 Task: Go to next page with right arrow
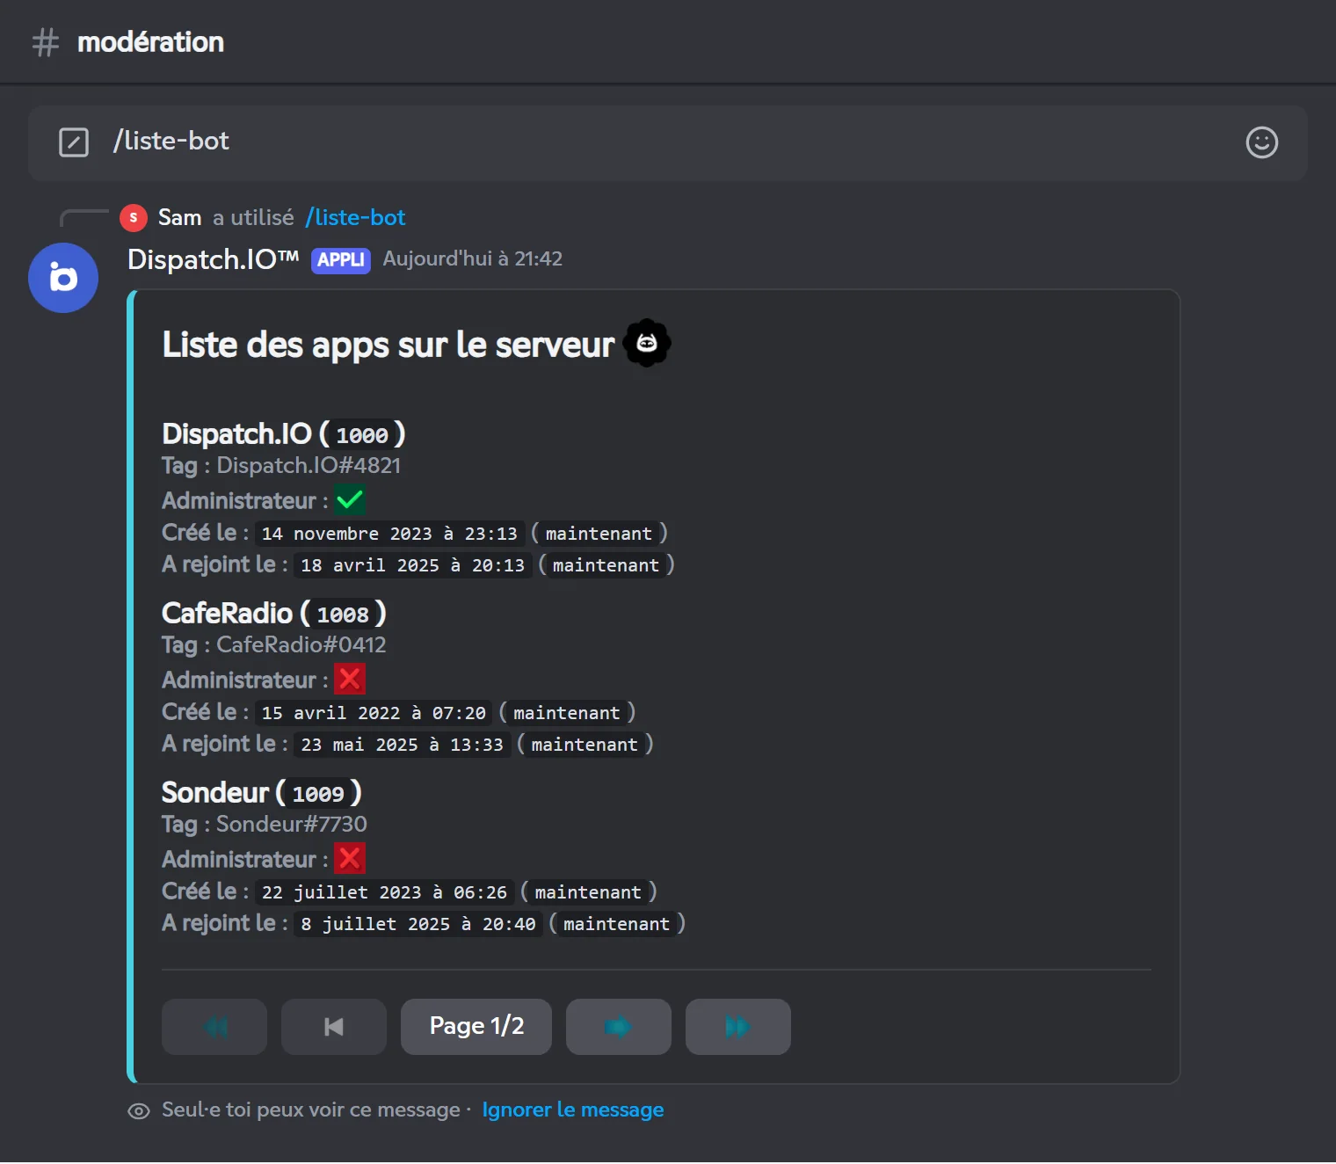click(x=619, y=1027)
